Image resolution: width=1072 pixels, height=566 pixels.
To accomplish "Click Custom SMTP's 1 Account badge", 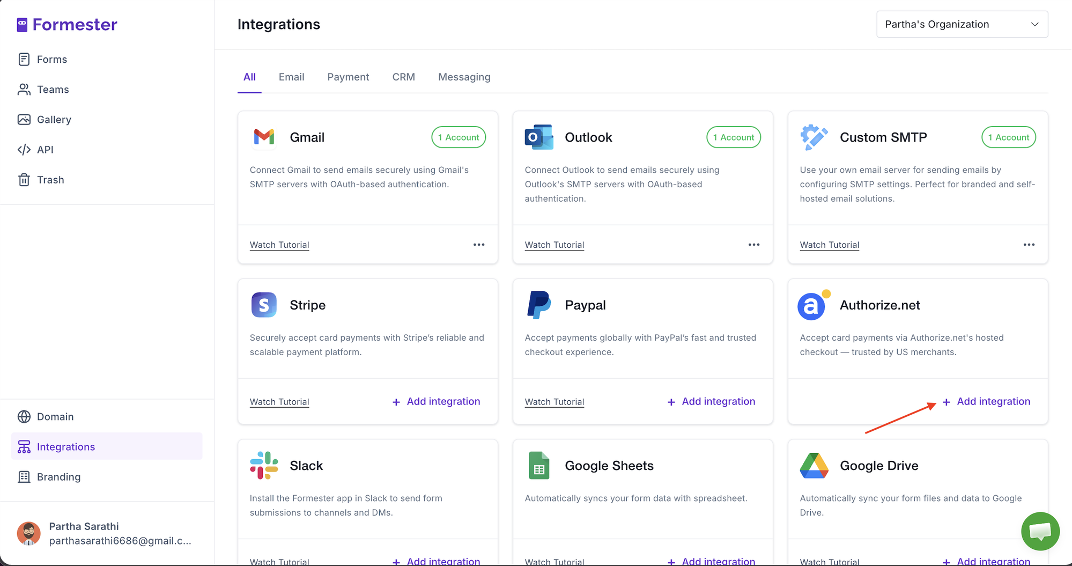I will click(1009, 137).
